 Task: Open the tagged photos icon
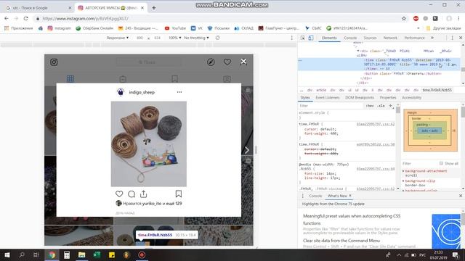tap(227, 79)
